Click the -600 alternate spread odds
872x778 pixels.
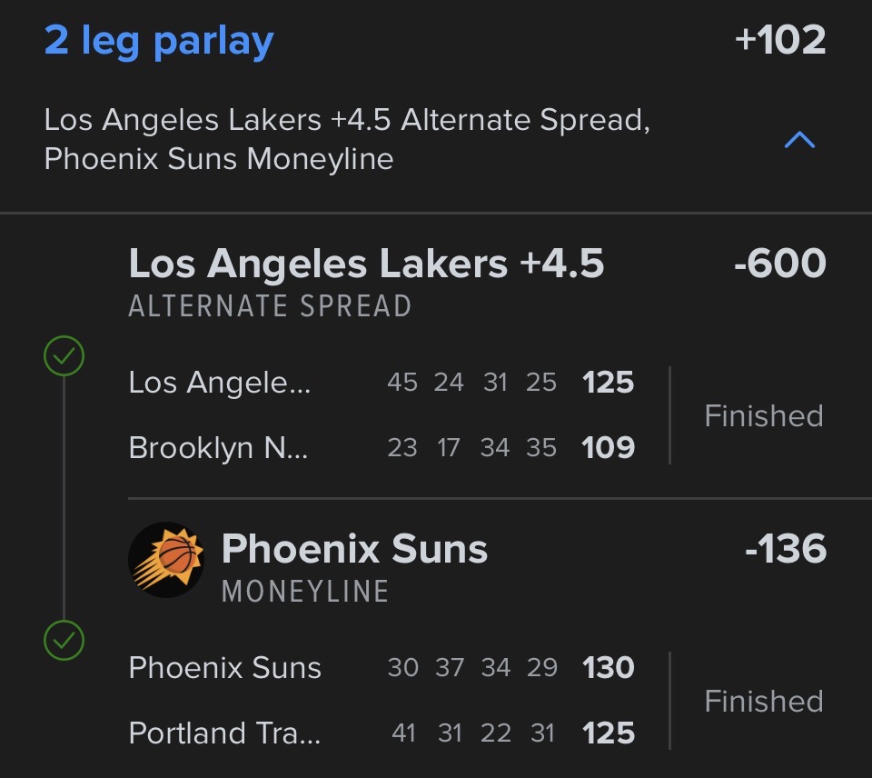(780, 264)
